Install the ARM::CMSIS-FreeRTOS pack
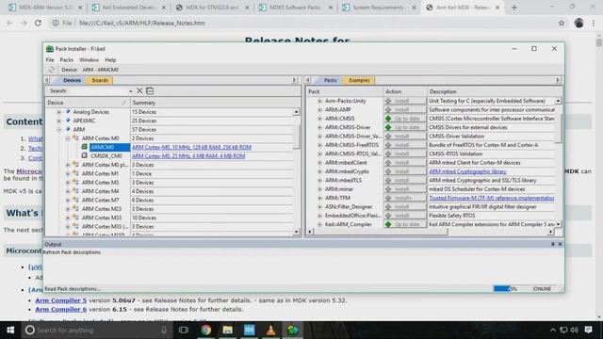This screenshot has height=339, width=603. (405, 145)
